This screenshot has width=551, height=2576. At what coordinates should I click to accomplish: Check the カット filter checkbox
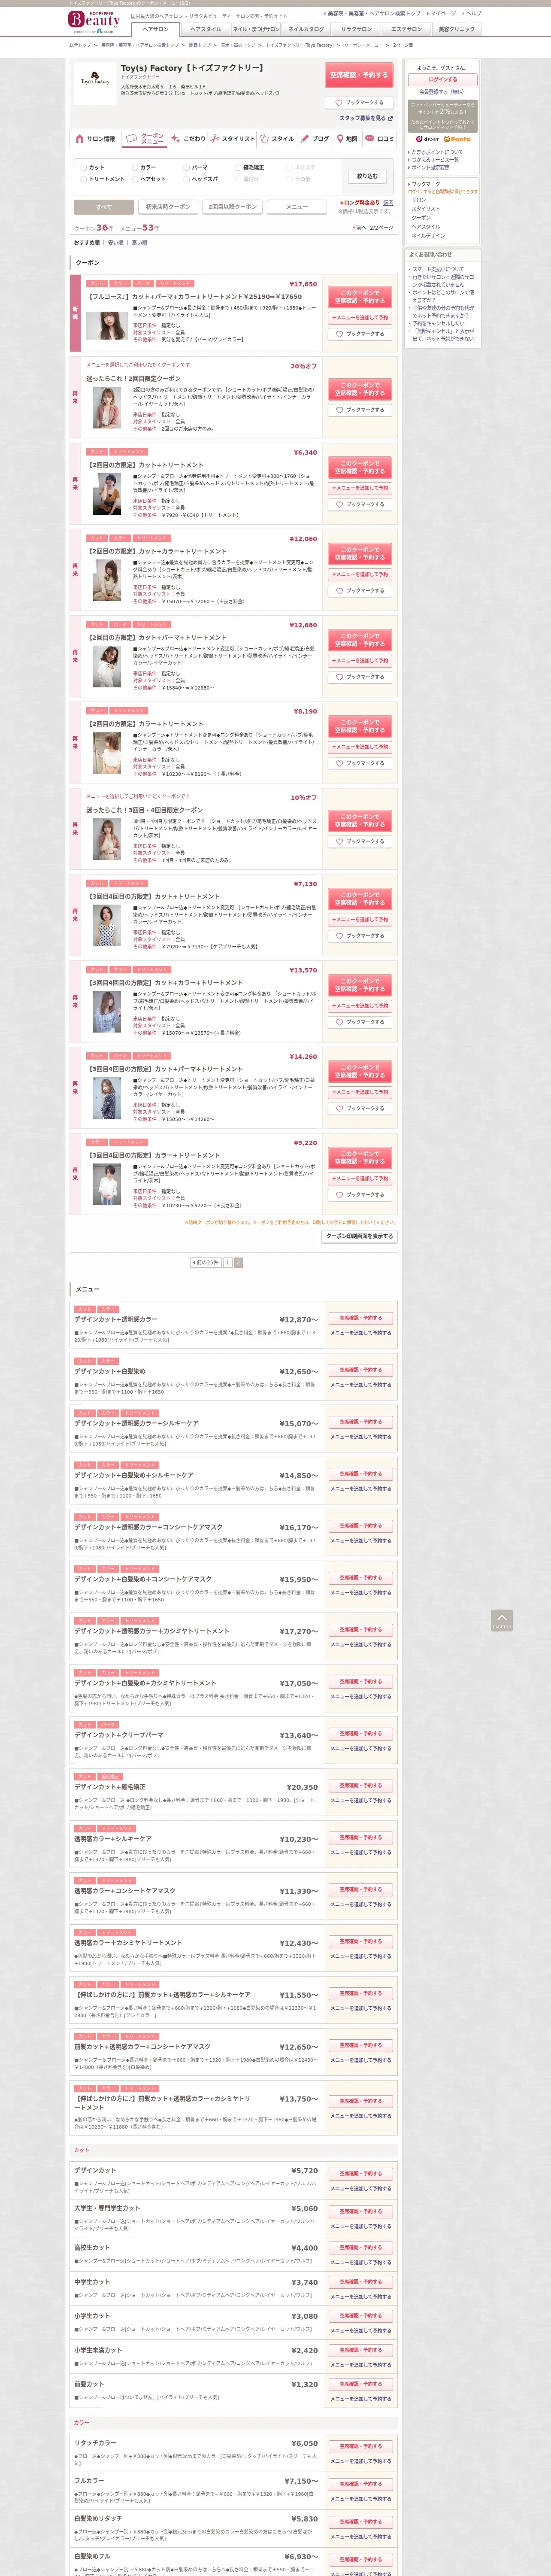(84, 168)
